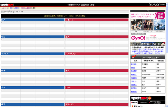Viewport: 168px width, 110px height.
Task: Click the scrollbar down arrow
Action: coord(167,106)
